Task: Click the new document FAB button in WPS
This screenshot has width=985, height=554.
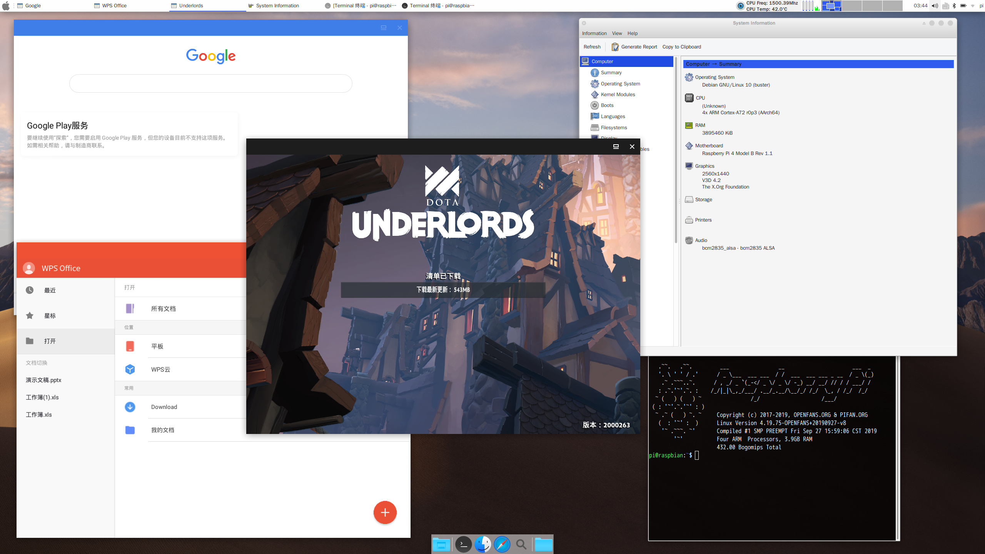Action: tap(384, 512)
